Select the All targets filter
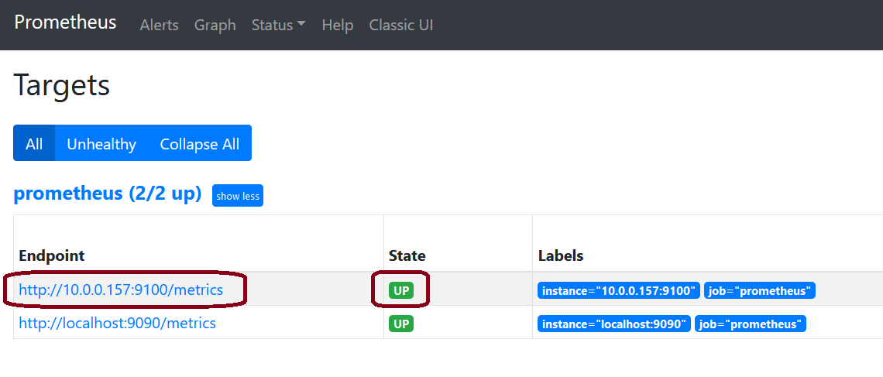The image size is (883, 377). click(34, 143)
